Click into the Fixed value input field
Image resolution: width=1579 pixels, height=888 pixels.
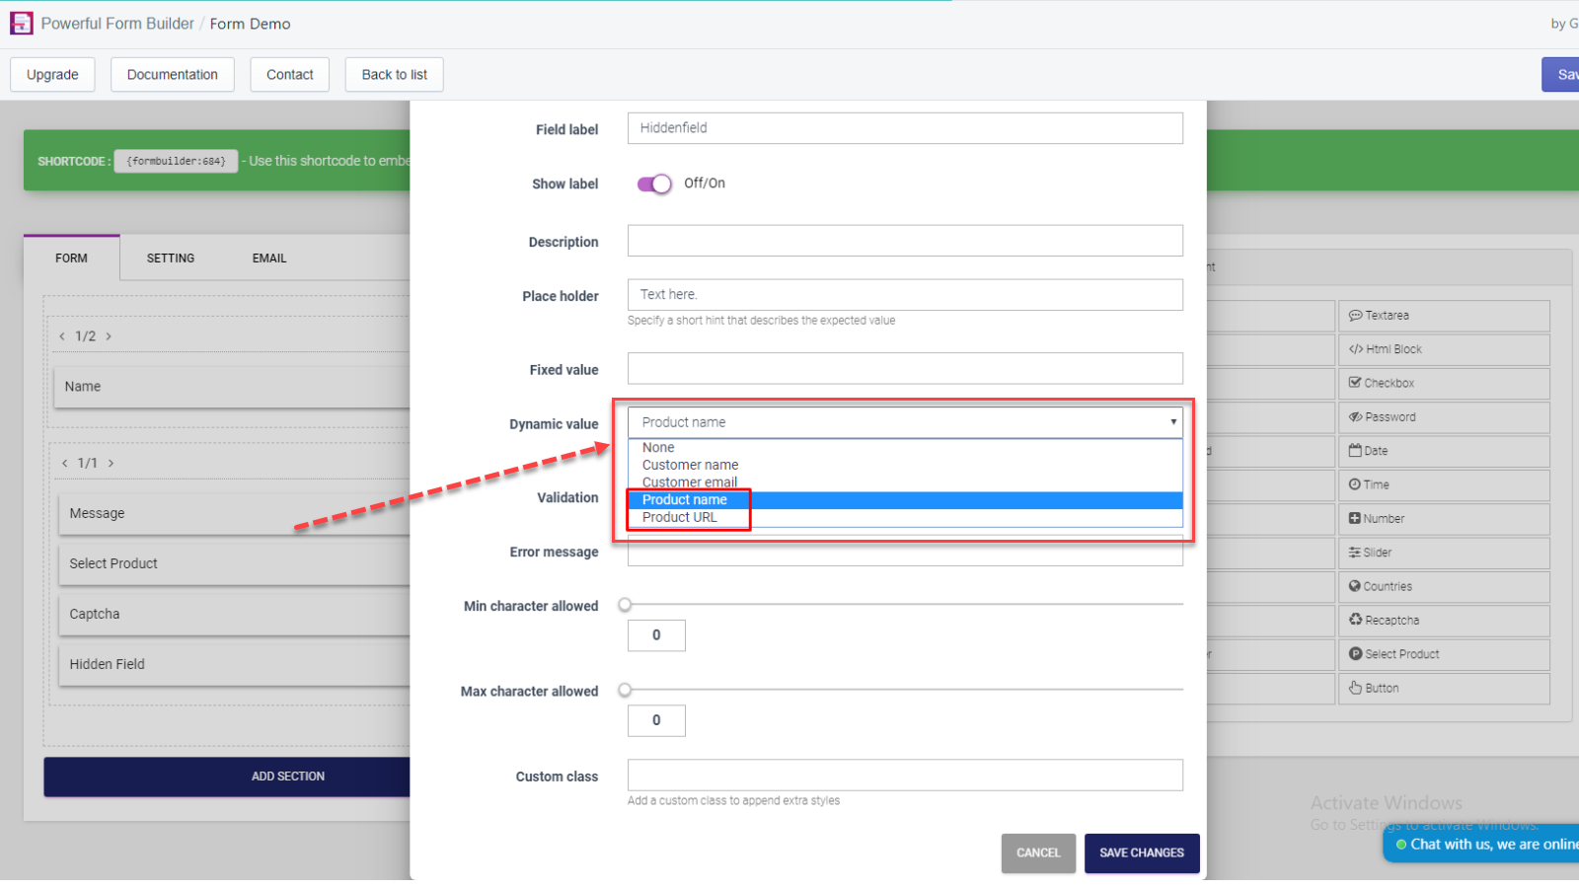[905, 369]
